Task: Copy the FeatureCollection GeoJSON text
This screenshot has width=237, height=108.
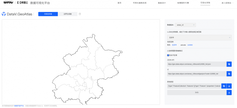Action: click(224, 86)
